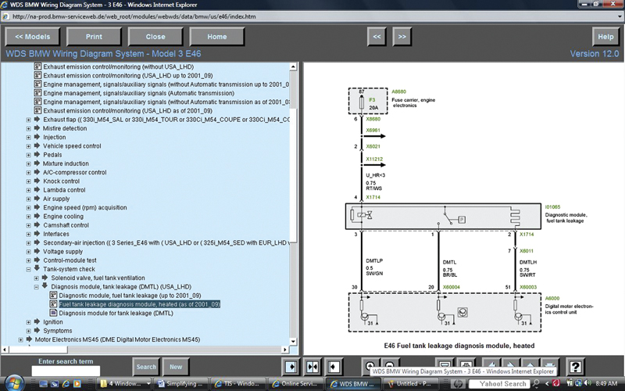Show only the right diagram pane
Image resolution: width=625 pixels, height=391 pixels.
[x=334, y=366]
